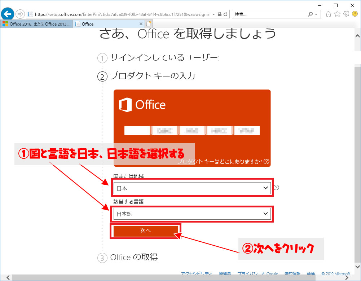Click the step 2 プロダクト キーの入力 heading

pyautogui.click(x=153, y=76)
